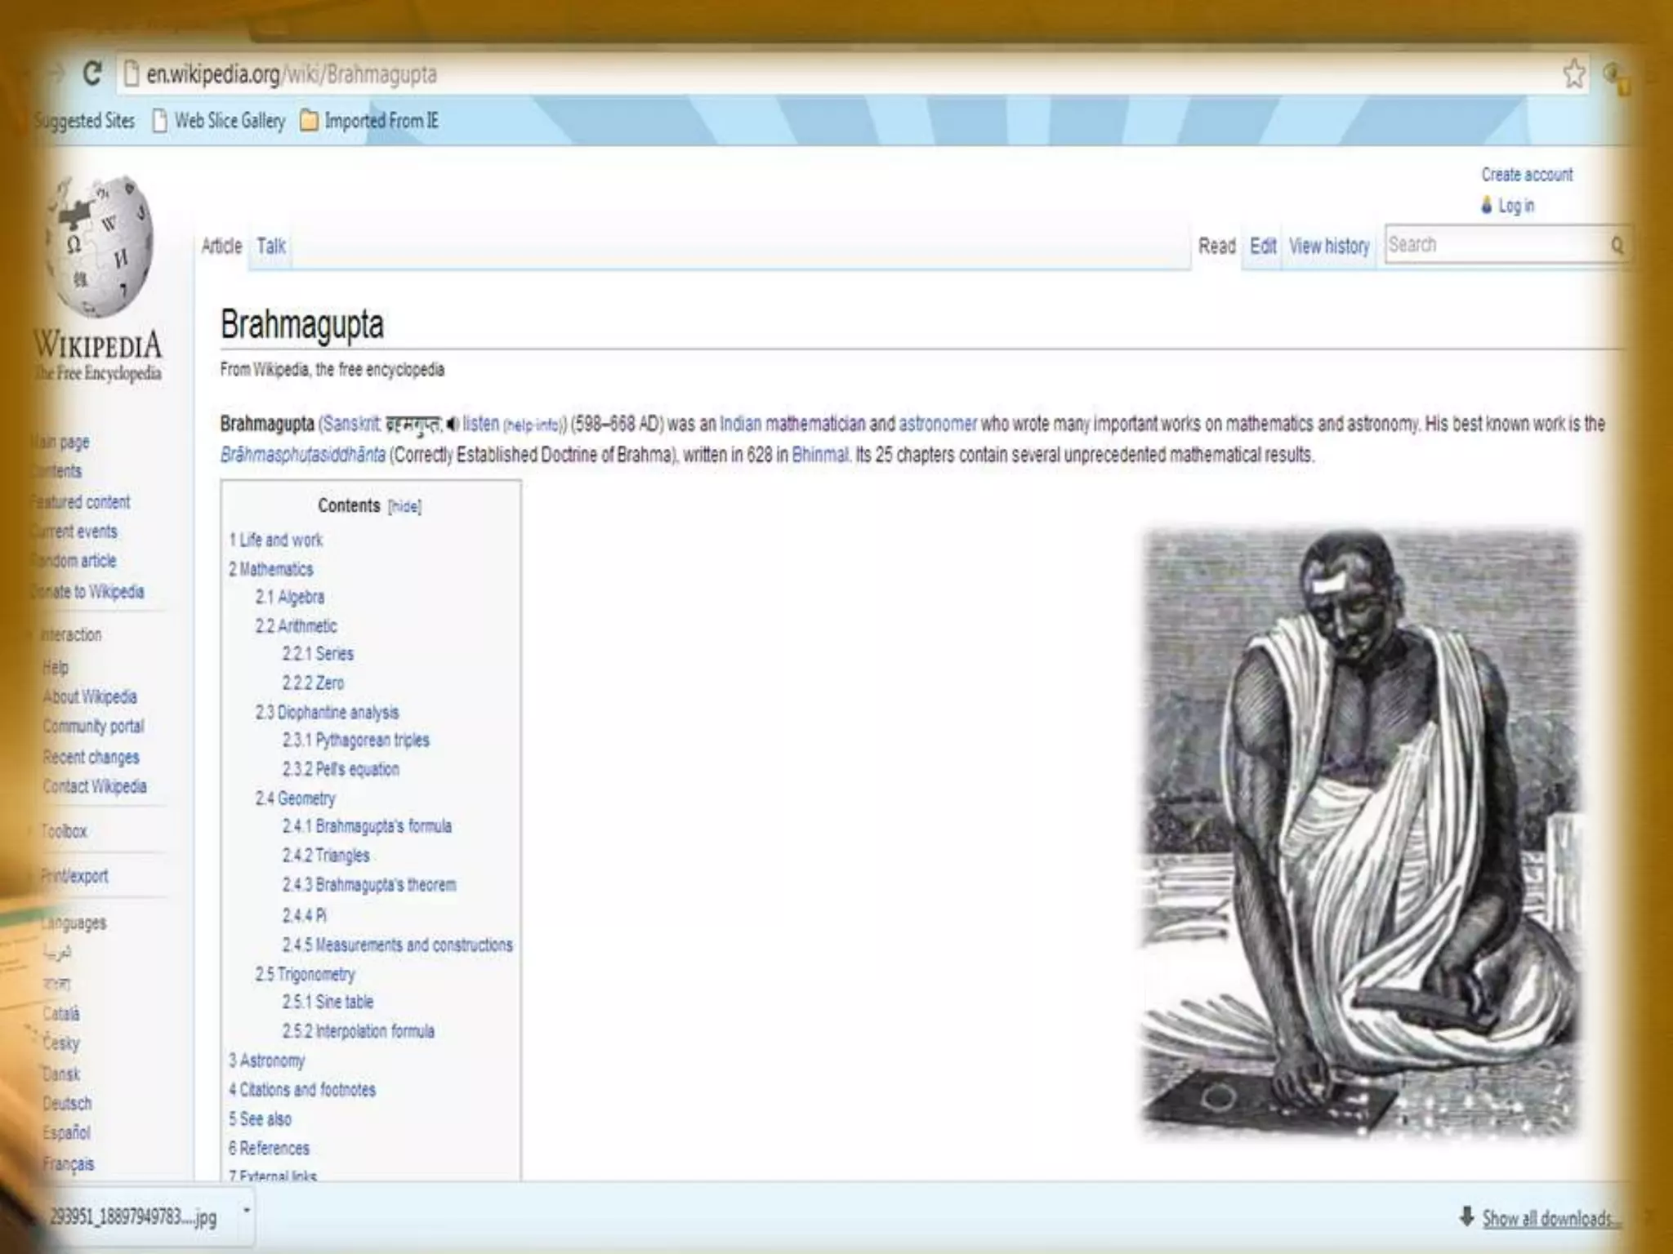This screenshot has width=1673, height=1254.
Task: Click the browser reload icon
Action: (92, 74)
